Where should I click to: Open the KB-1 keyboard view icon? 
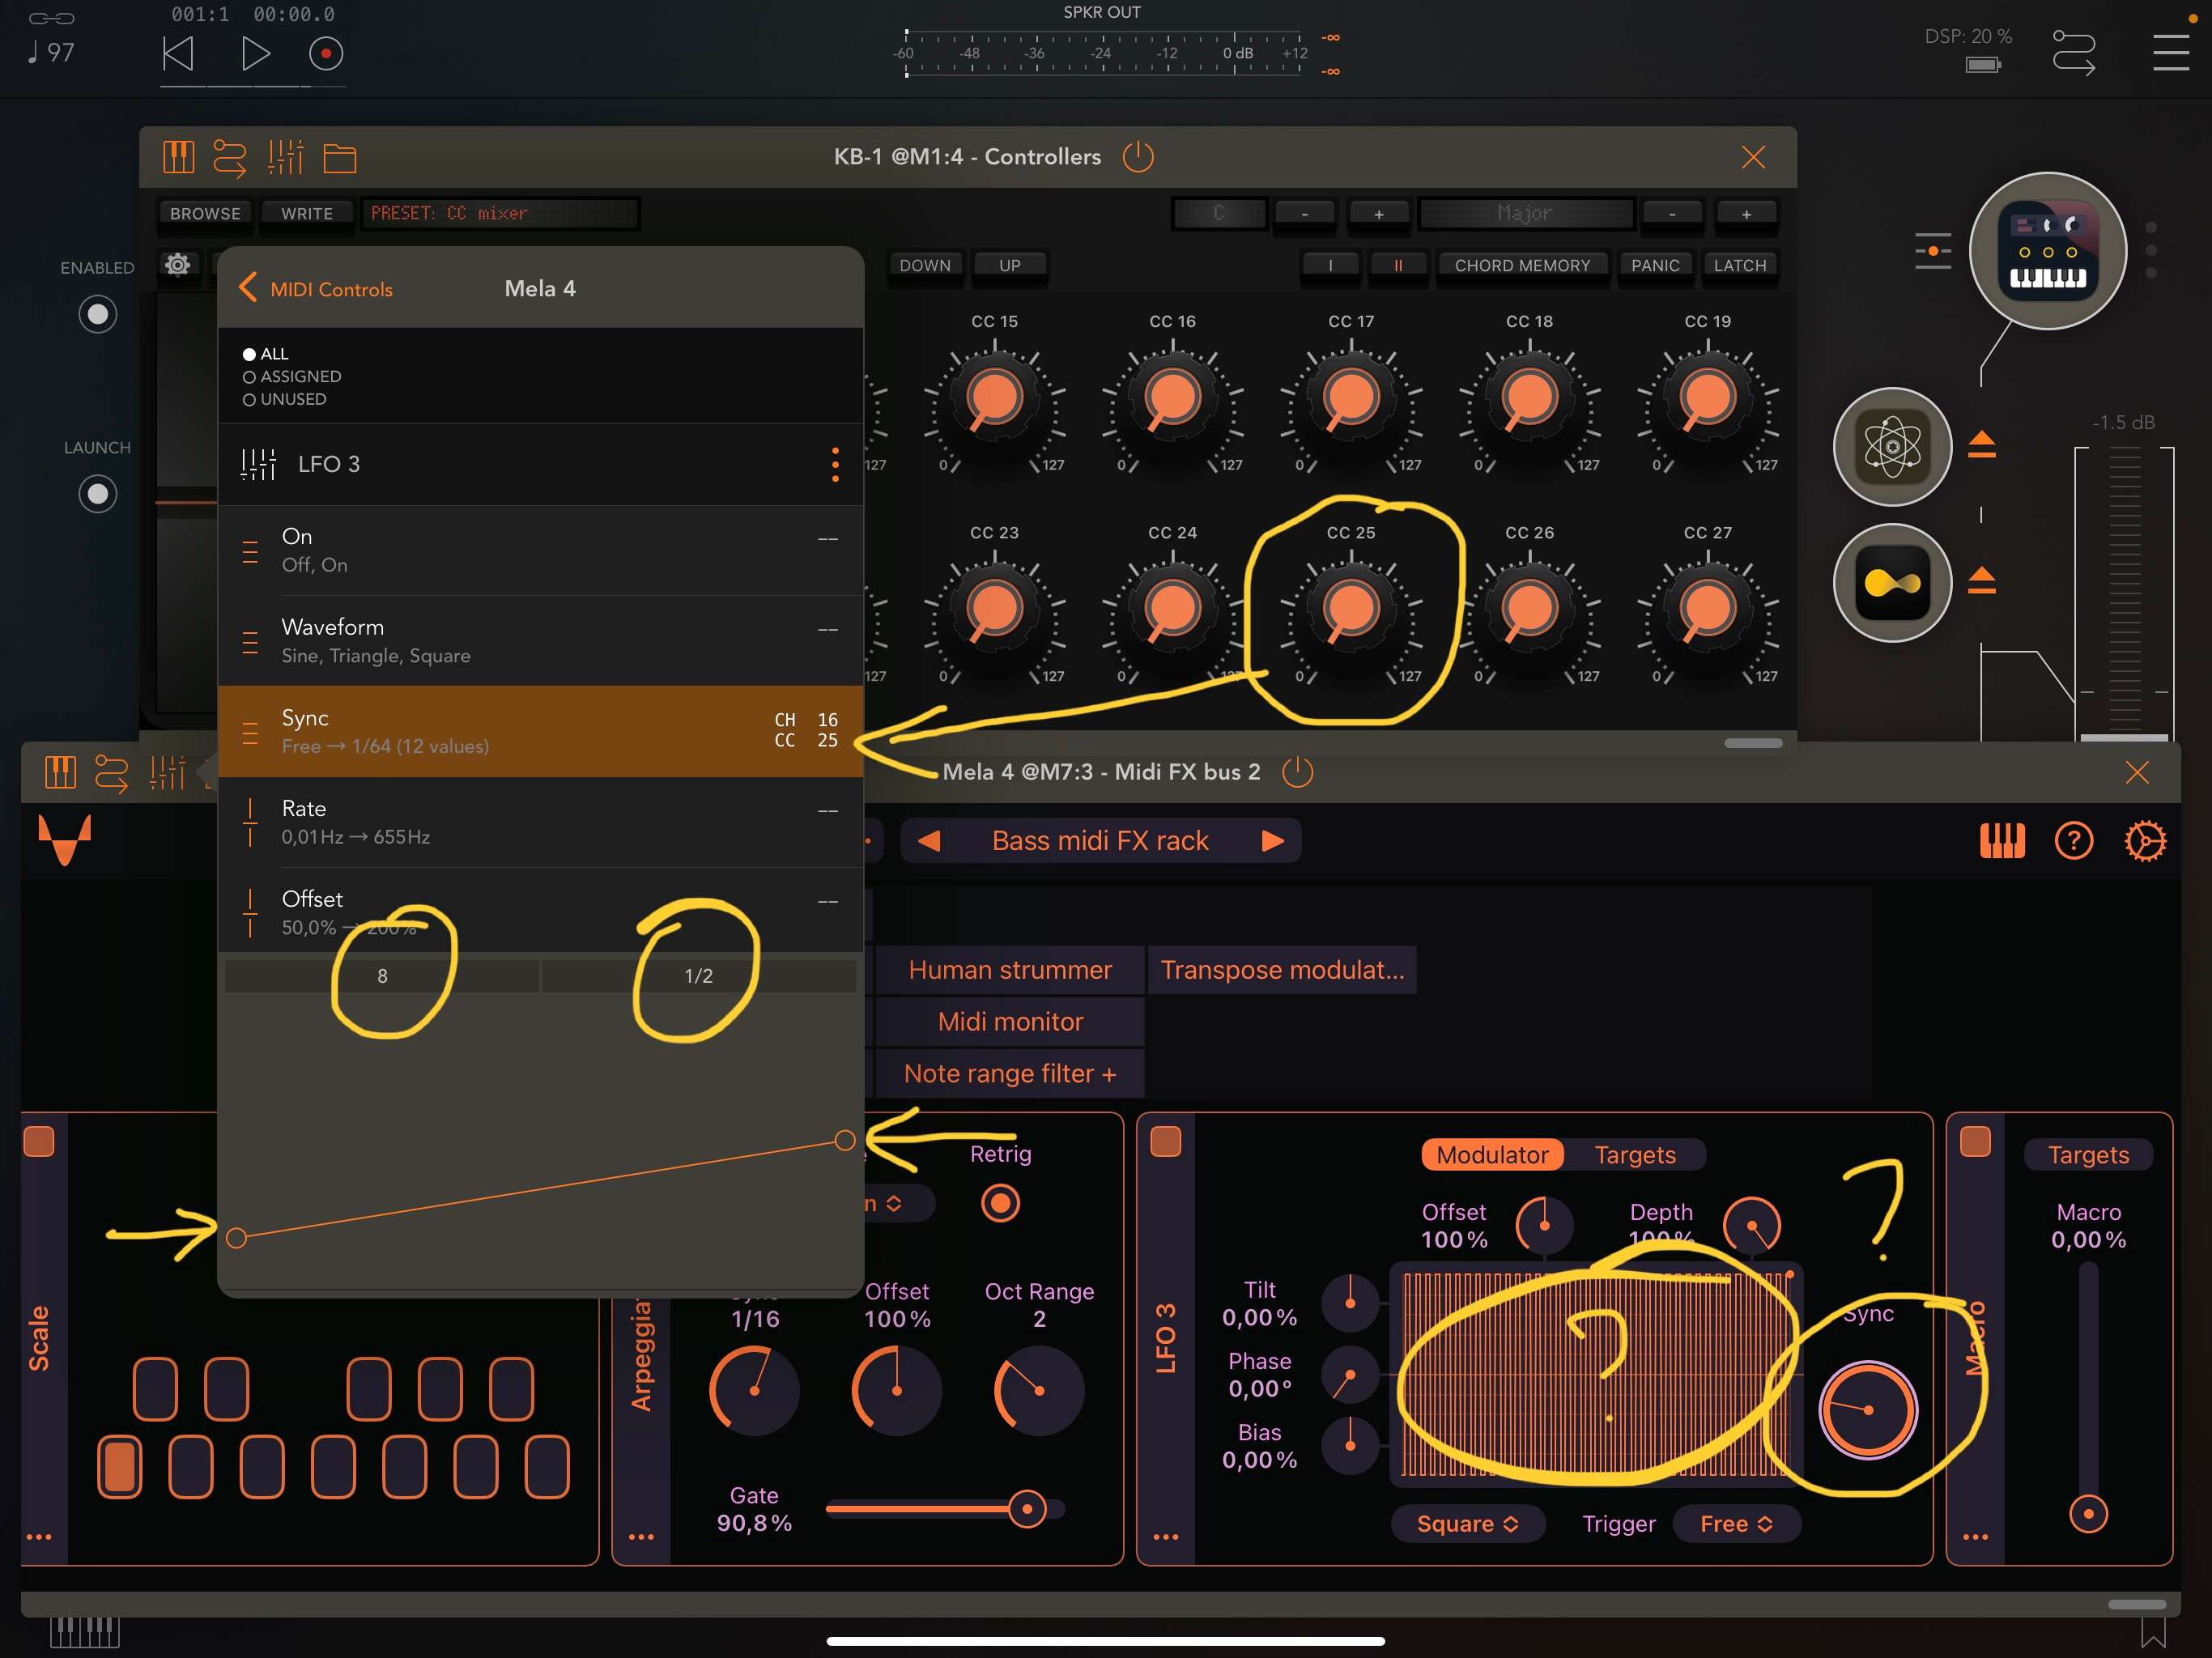click(x=178, y=157)
